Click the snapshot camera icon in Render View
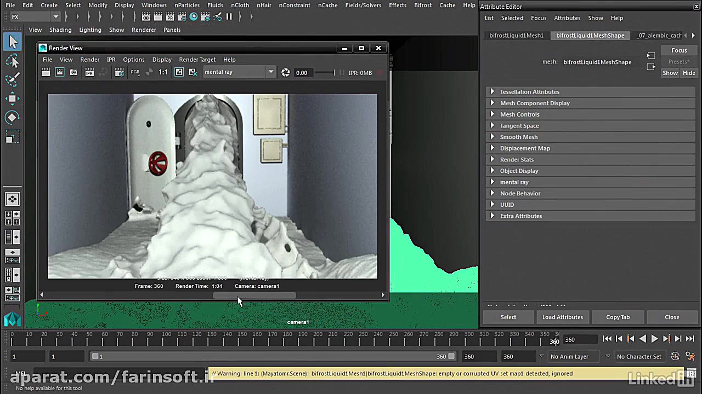This screenshot has width=702, height=394. tap(74, 72)
